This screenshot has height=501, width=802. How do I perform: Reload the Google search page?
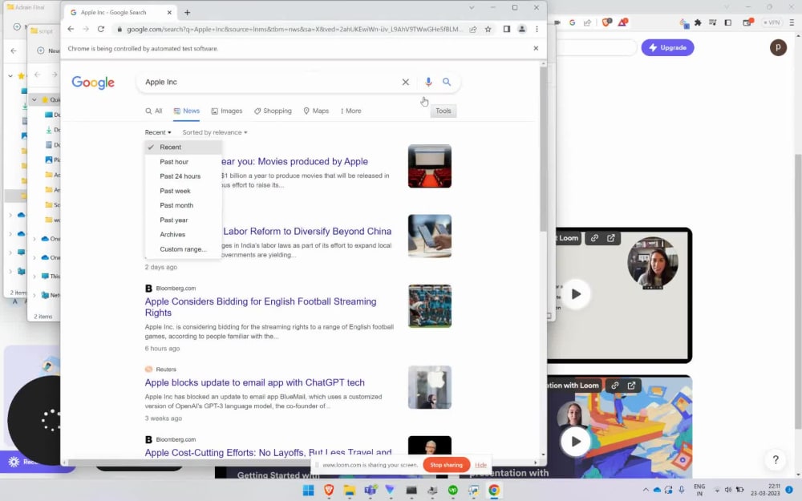point(101,29)
